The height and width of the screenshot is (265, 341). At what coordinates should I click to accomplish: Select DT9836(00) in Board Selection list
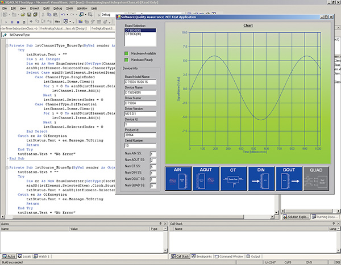point(140,34)
